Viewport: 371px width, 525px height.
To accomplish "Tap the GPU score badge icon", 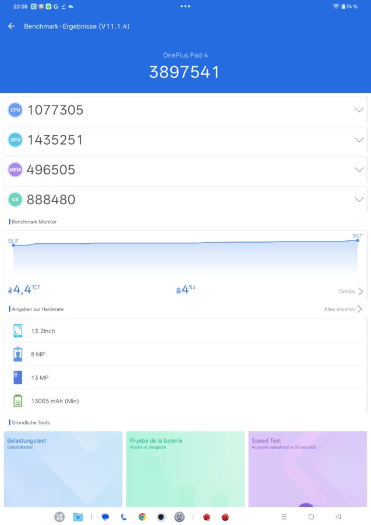I will coord(15,139).
